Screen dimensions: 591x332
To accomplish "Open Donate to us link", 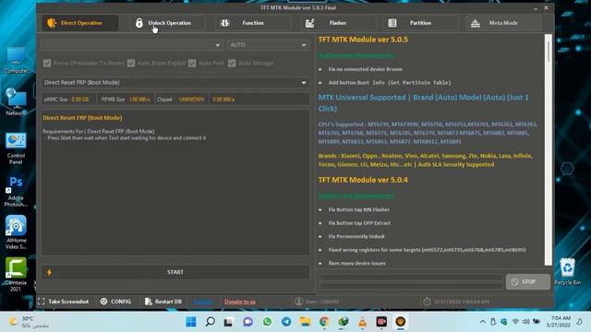I will 240,302.
